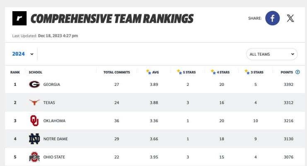Sort by Avg star rating header

152,72
